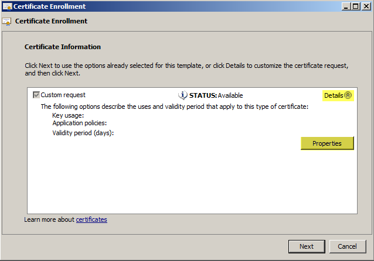Proceed with the Next button

307,246
